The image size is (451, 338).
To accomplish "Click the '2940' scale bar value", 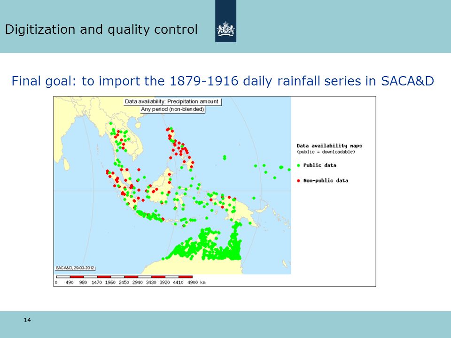I will click(138, 283).
